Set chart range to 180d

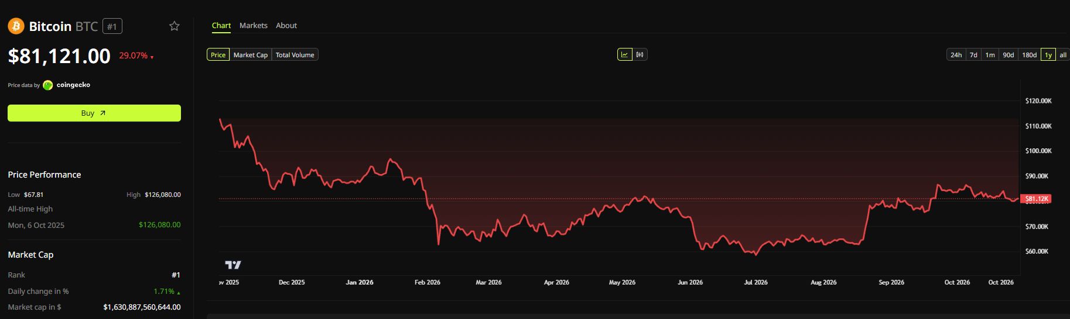1029,55
